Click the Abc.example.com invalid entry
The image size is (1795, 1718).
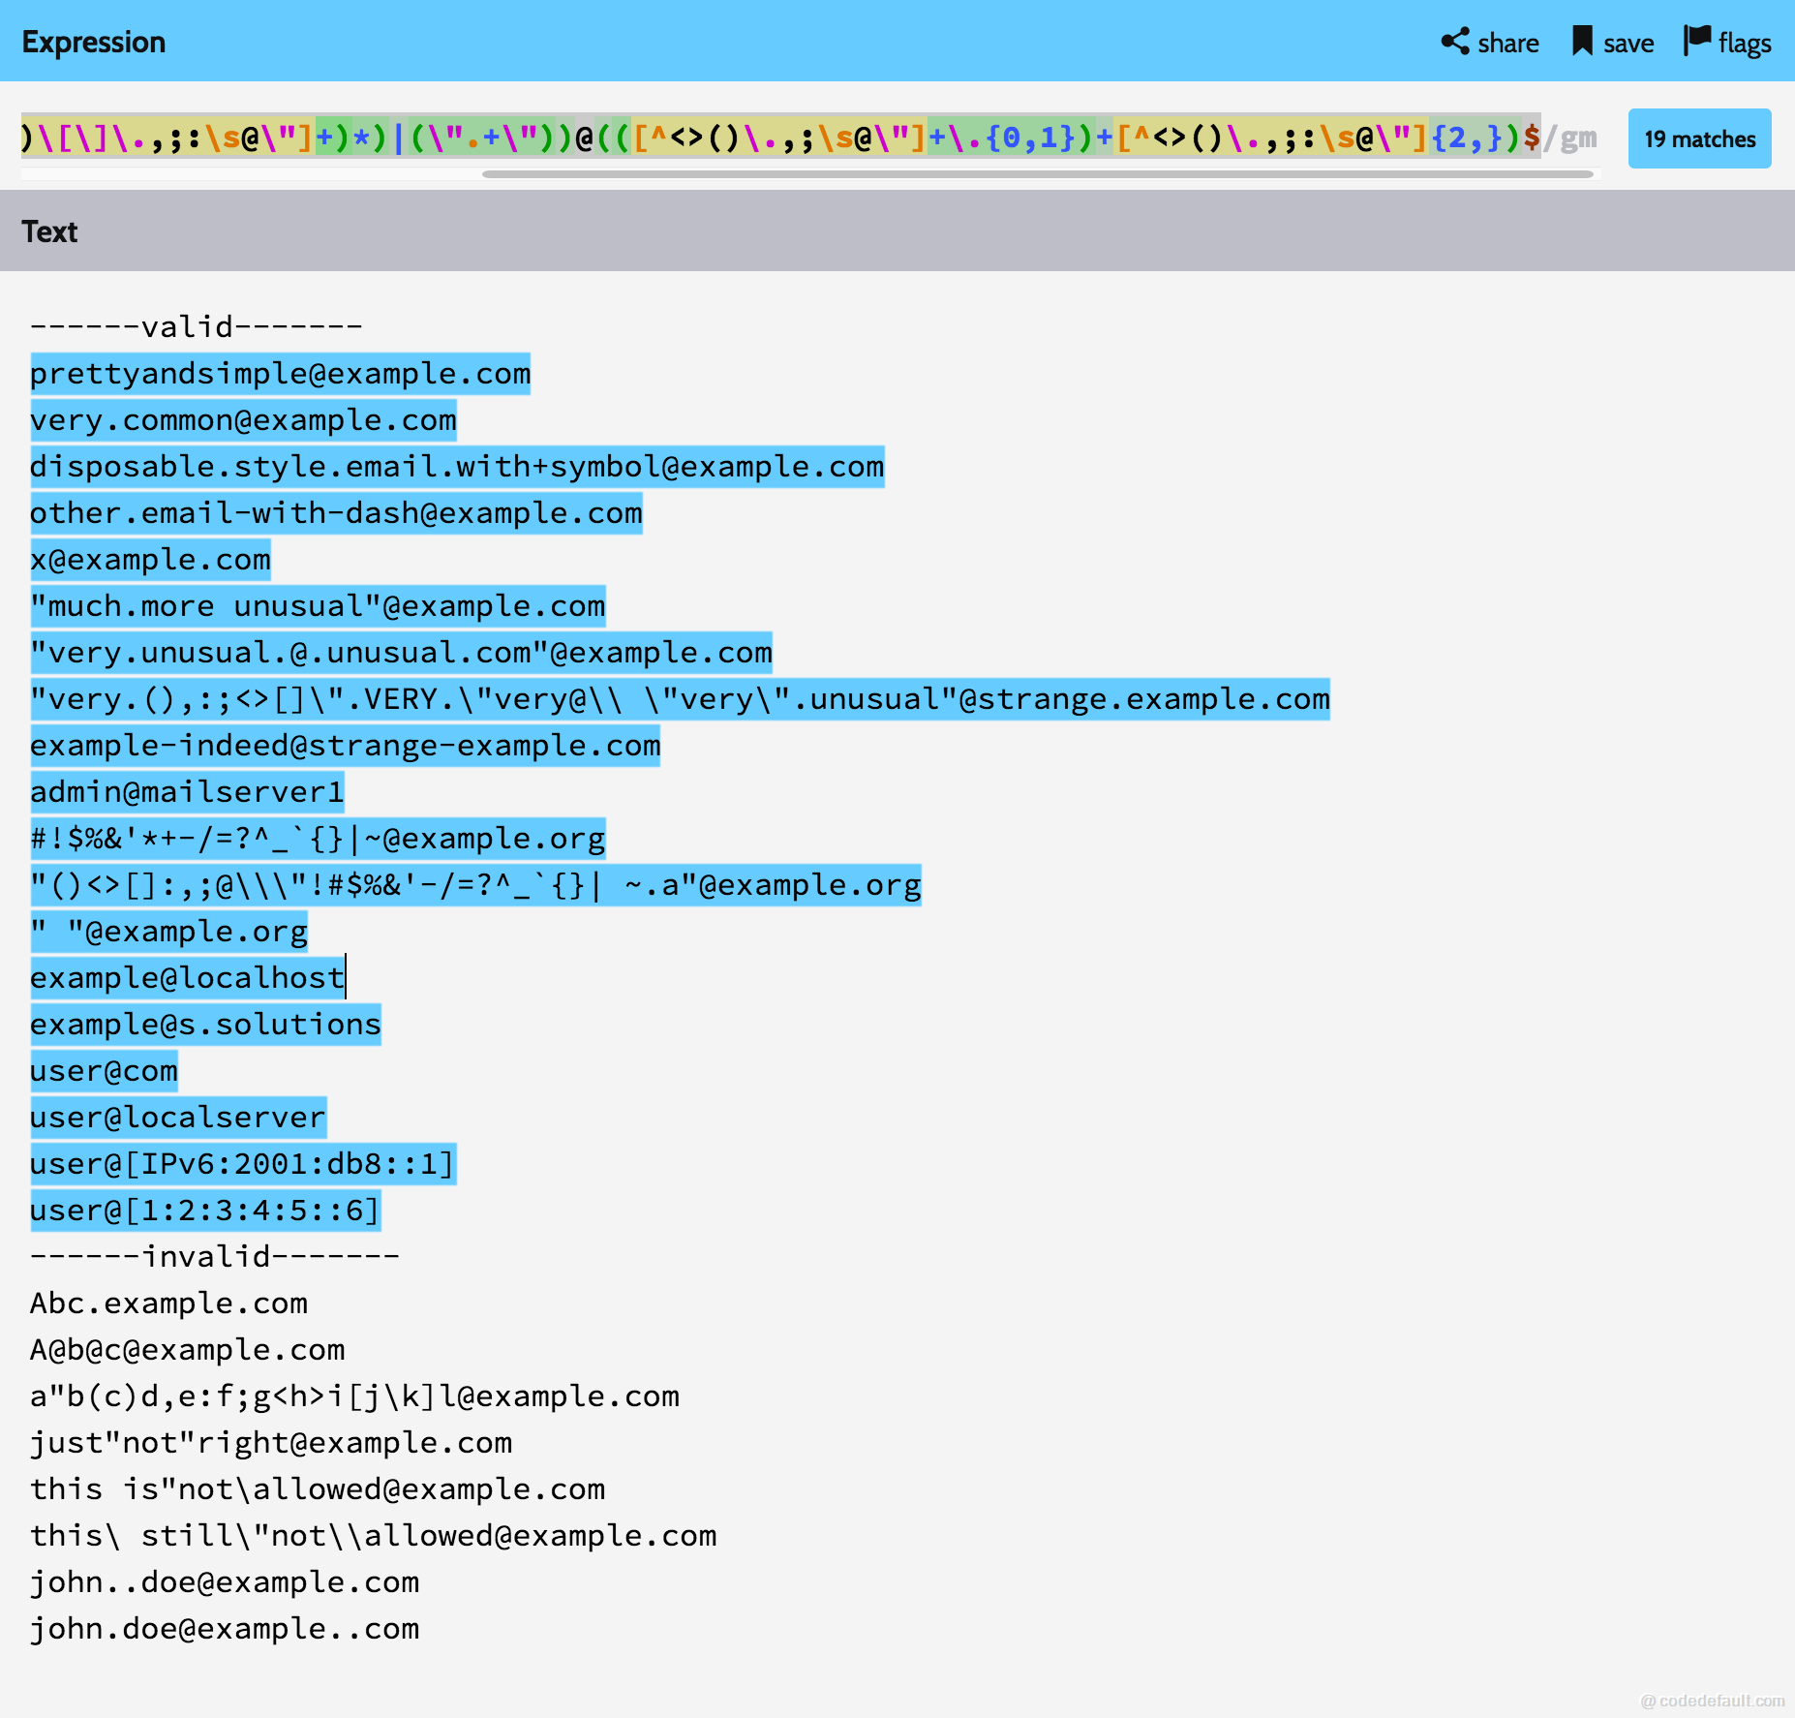168,1304
